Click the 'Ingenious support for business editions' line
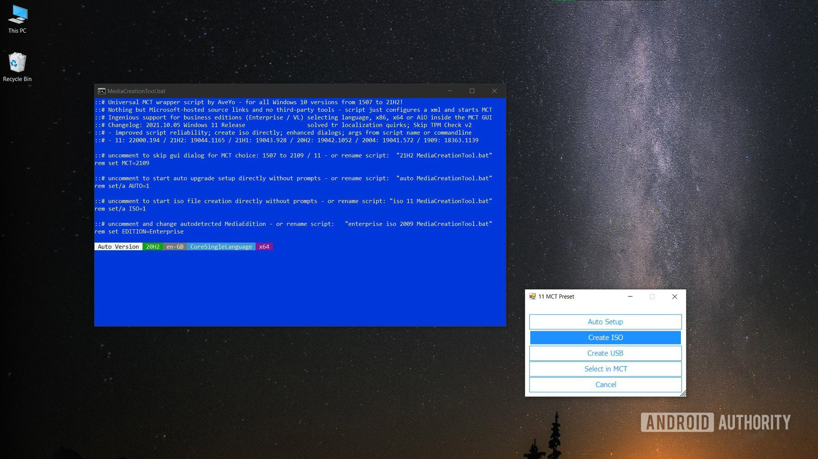818x459 pixels. (294, 117)
